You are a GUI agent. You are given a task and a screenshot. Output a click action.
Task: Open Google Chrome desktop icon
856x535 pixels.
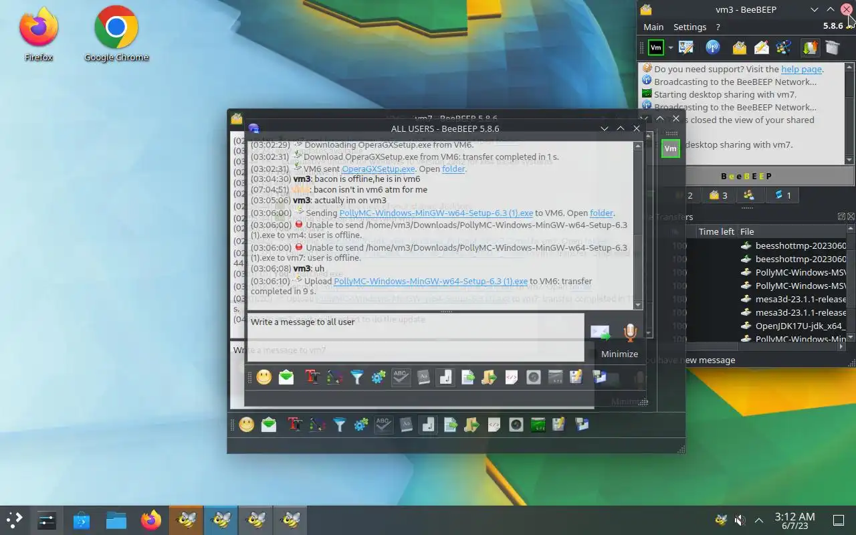(116, 34)
